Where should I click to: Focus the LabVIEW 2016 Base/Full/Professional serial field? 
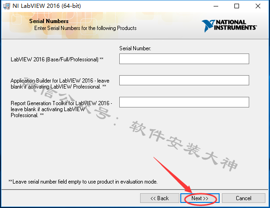[x=184, y=59]
